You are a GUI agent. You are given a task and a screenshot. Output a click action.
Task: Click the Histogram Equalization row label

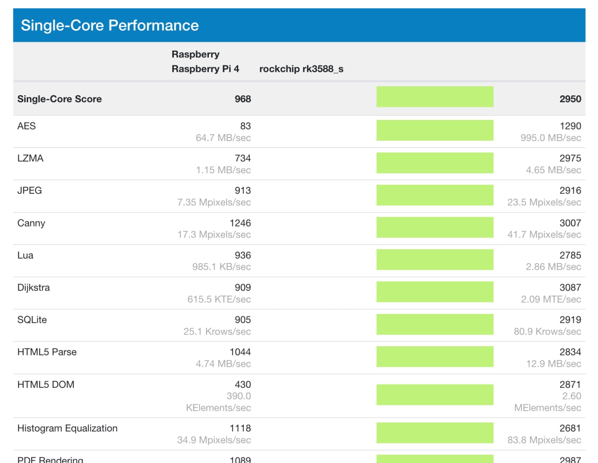[67, 428]
